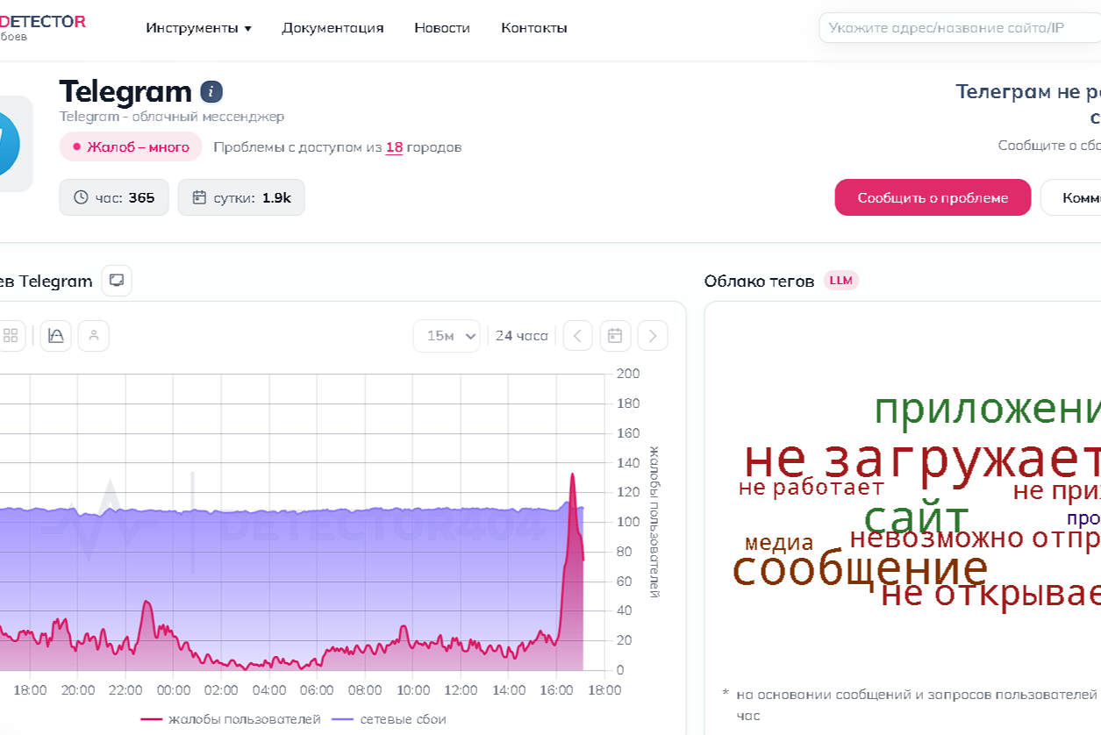Click the 16:00 label on the time axis
The width and height of the screenshot is (1101, 735).
(x=556, y=691)
